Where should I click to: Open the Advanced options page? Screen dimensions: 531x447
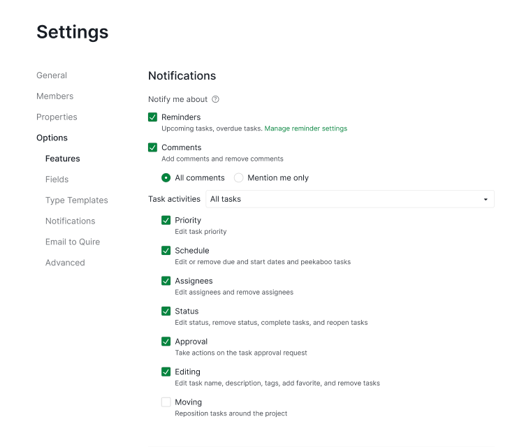pyautogui.click(x=65, y=263)
